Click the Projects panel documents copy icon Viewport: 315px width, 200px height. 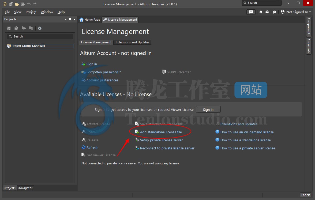click(x=16, y=28)
